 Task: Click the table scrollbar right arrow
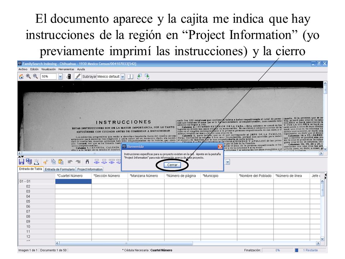pyautogui.click(x=318, y=243)
